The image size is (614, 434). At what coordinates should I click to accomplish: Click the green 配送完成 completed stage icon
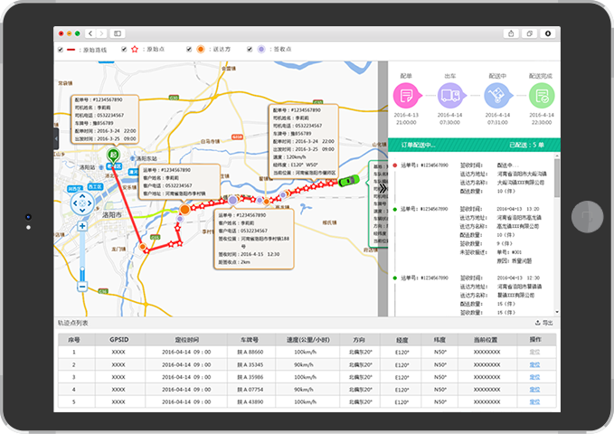[542, 95]
